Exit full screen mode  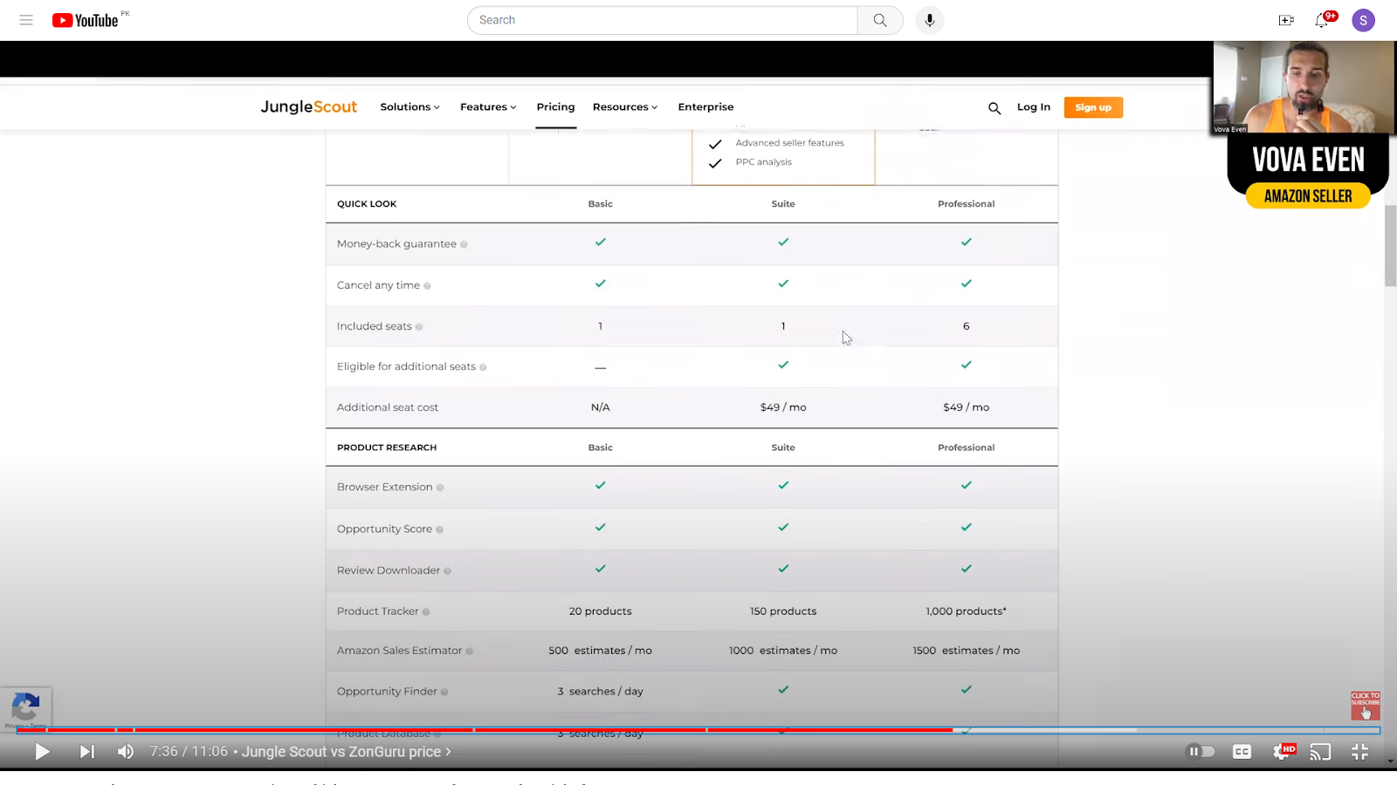pyautogui.click(x=1360, y=752)
